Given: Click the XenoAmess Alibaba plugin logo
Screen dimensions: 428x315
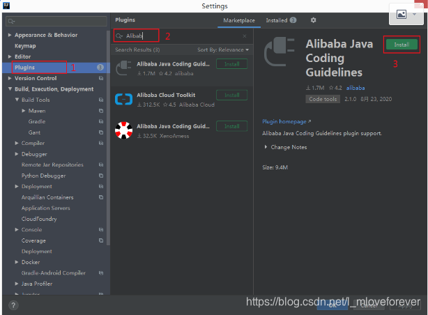Looking at the screenshot, I should (x=123, y=130).
